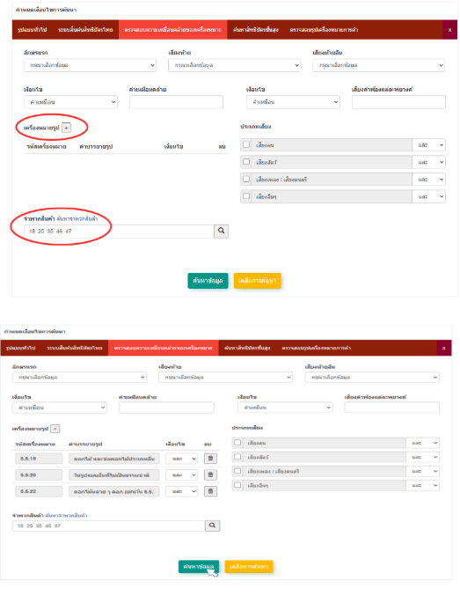Delete the 5.5.19 figure code row
This screenshot has width=460, height=596.
point(211,459)
